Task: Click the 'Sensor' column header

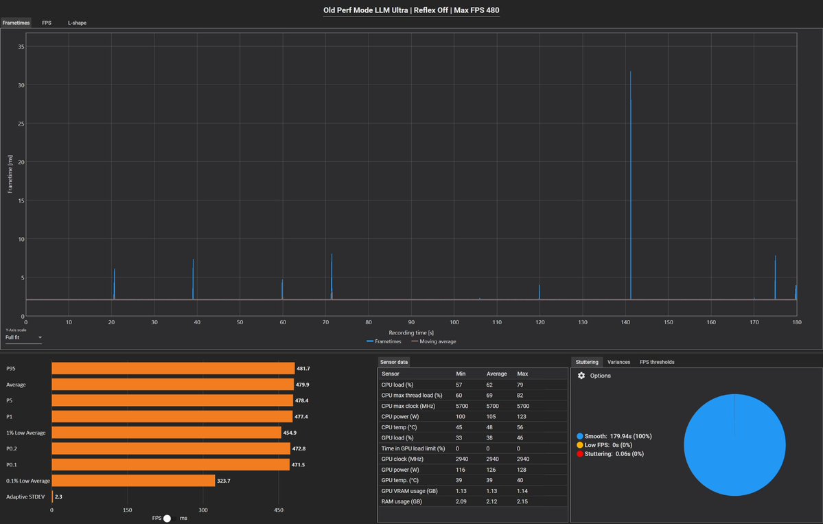Action: 390,374
